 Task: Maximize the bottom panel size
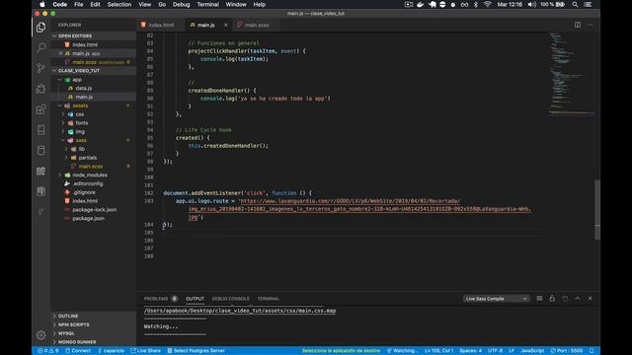(x=578, y=298)
